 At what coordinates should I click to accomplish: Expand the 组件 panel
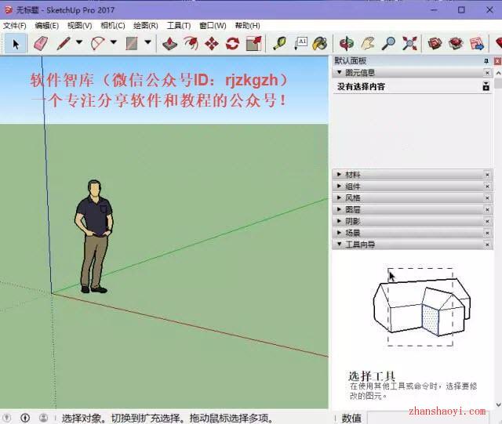coord(339,186)
